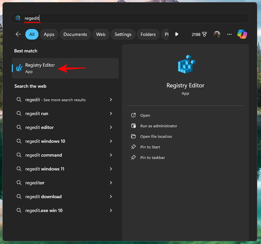Screen dimensions: 261x244
Task: Open web suggestion 'regedit editor'
Action: pyautogui.click(x=65, y=127)
